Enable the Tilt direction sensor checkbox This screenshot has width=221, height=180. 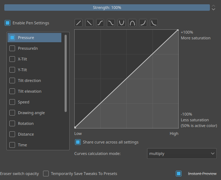tap(12, 81)
